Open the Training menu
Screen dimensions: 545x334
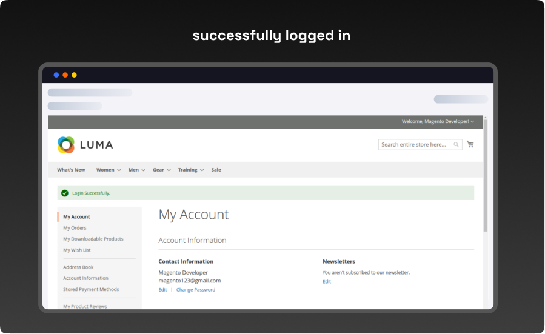(x=190, y=170)
